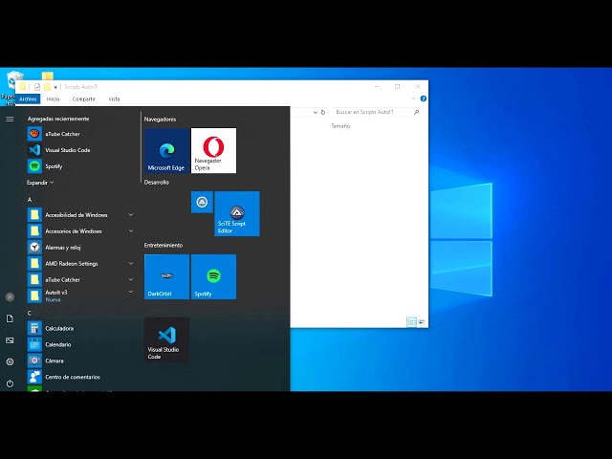Expand the AutoIt v3 folder
This screenshot has height=459, width=612.
131,292
